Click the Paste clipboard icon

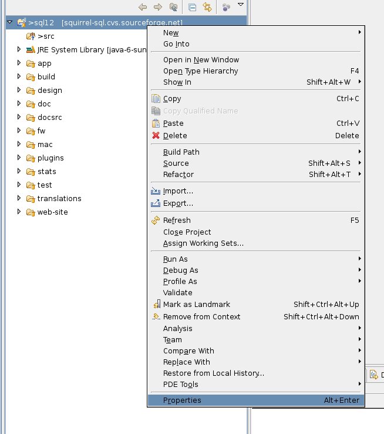coord(156,123)
